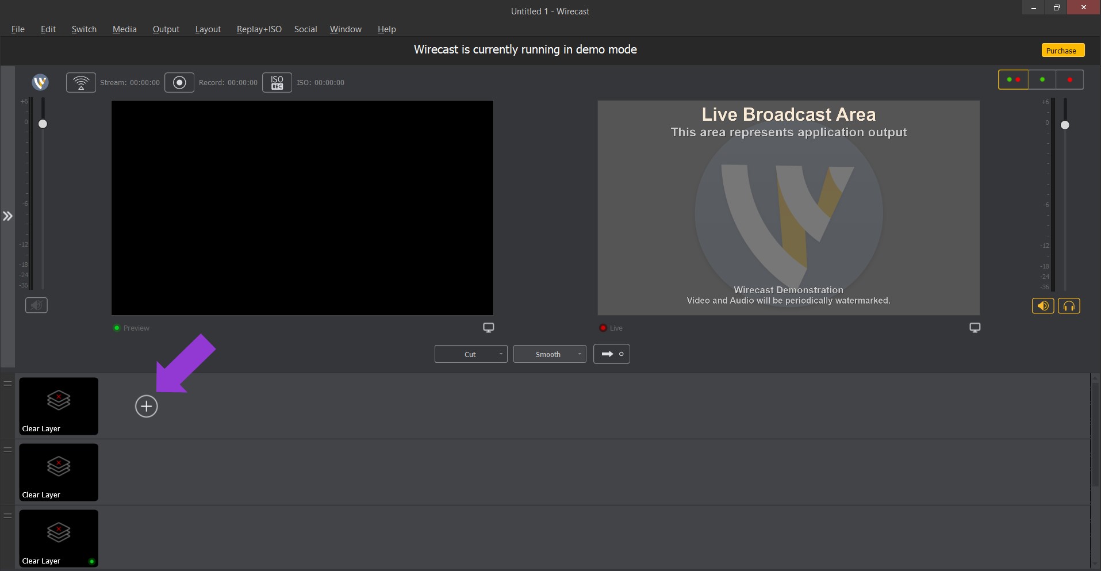Viewport: 1101px width, 571px height.
Task: Click the Wirecast logo icon
Action: click(40, 82)
